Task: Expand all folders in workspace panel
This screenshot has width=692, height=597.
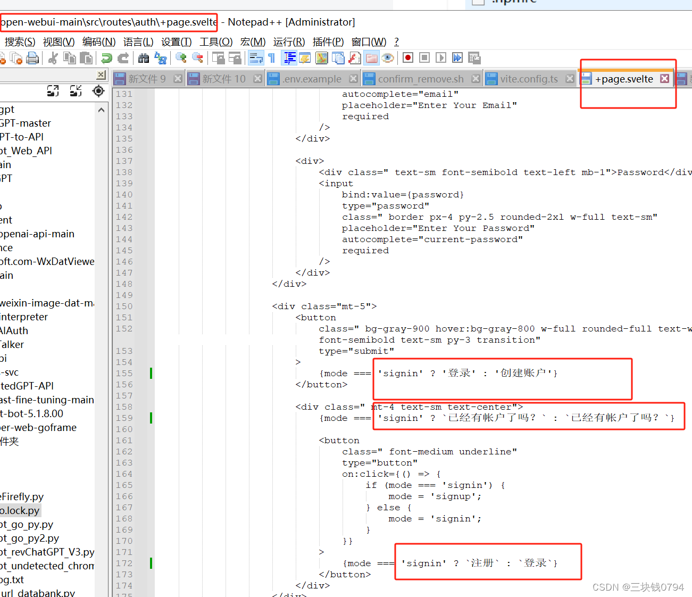Action: [53, 91]
